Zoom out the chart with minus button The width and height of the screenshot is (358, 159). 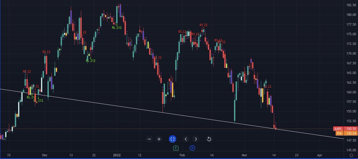(149, 139)
